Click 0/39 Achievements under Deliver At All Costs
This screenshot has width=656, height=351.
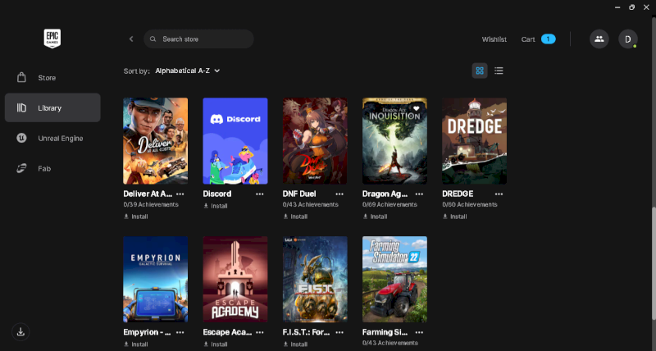coord(151,204)
